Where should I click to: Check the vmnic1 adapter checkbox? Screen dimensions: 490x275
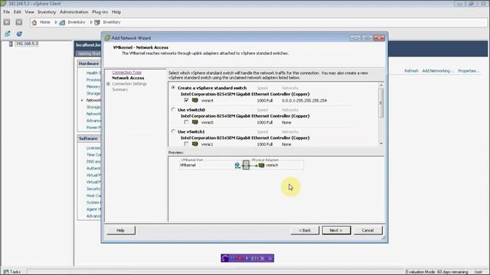tap(186, 144)
